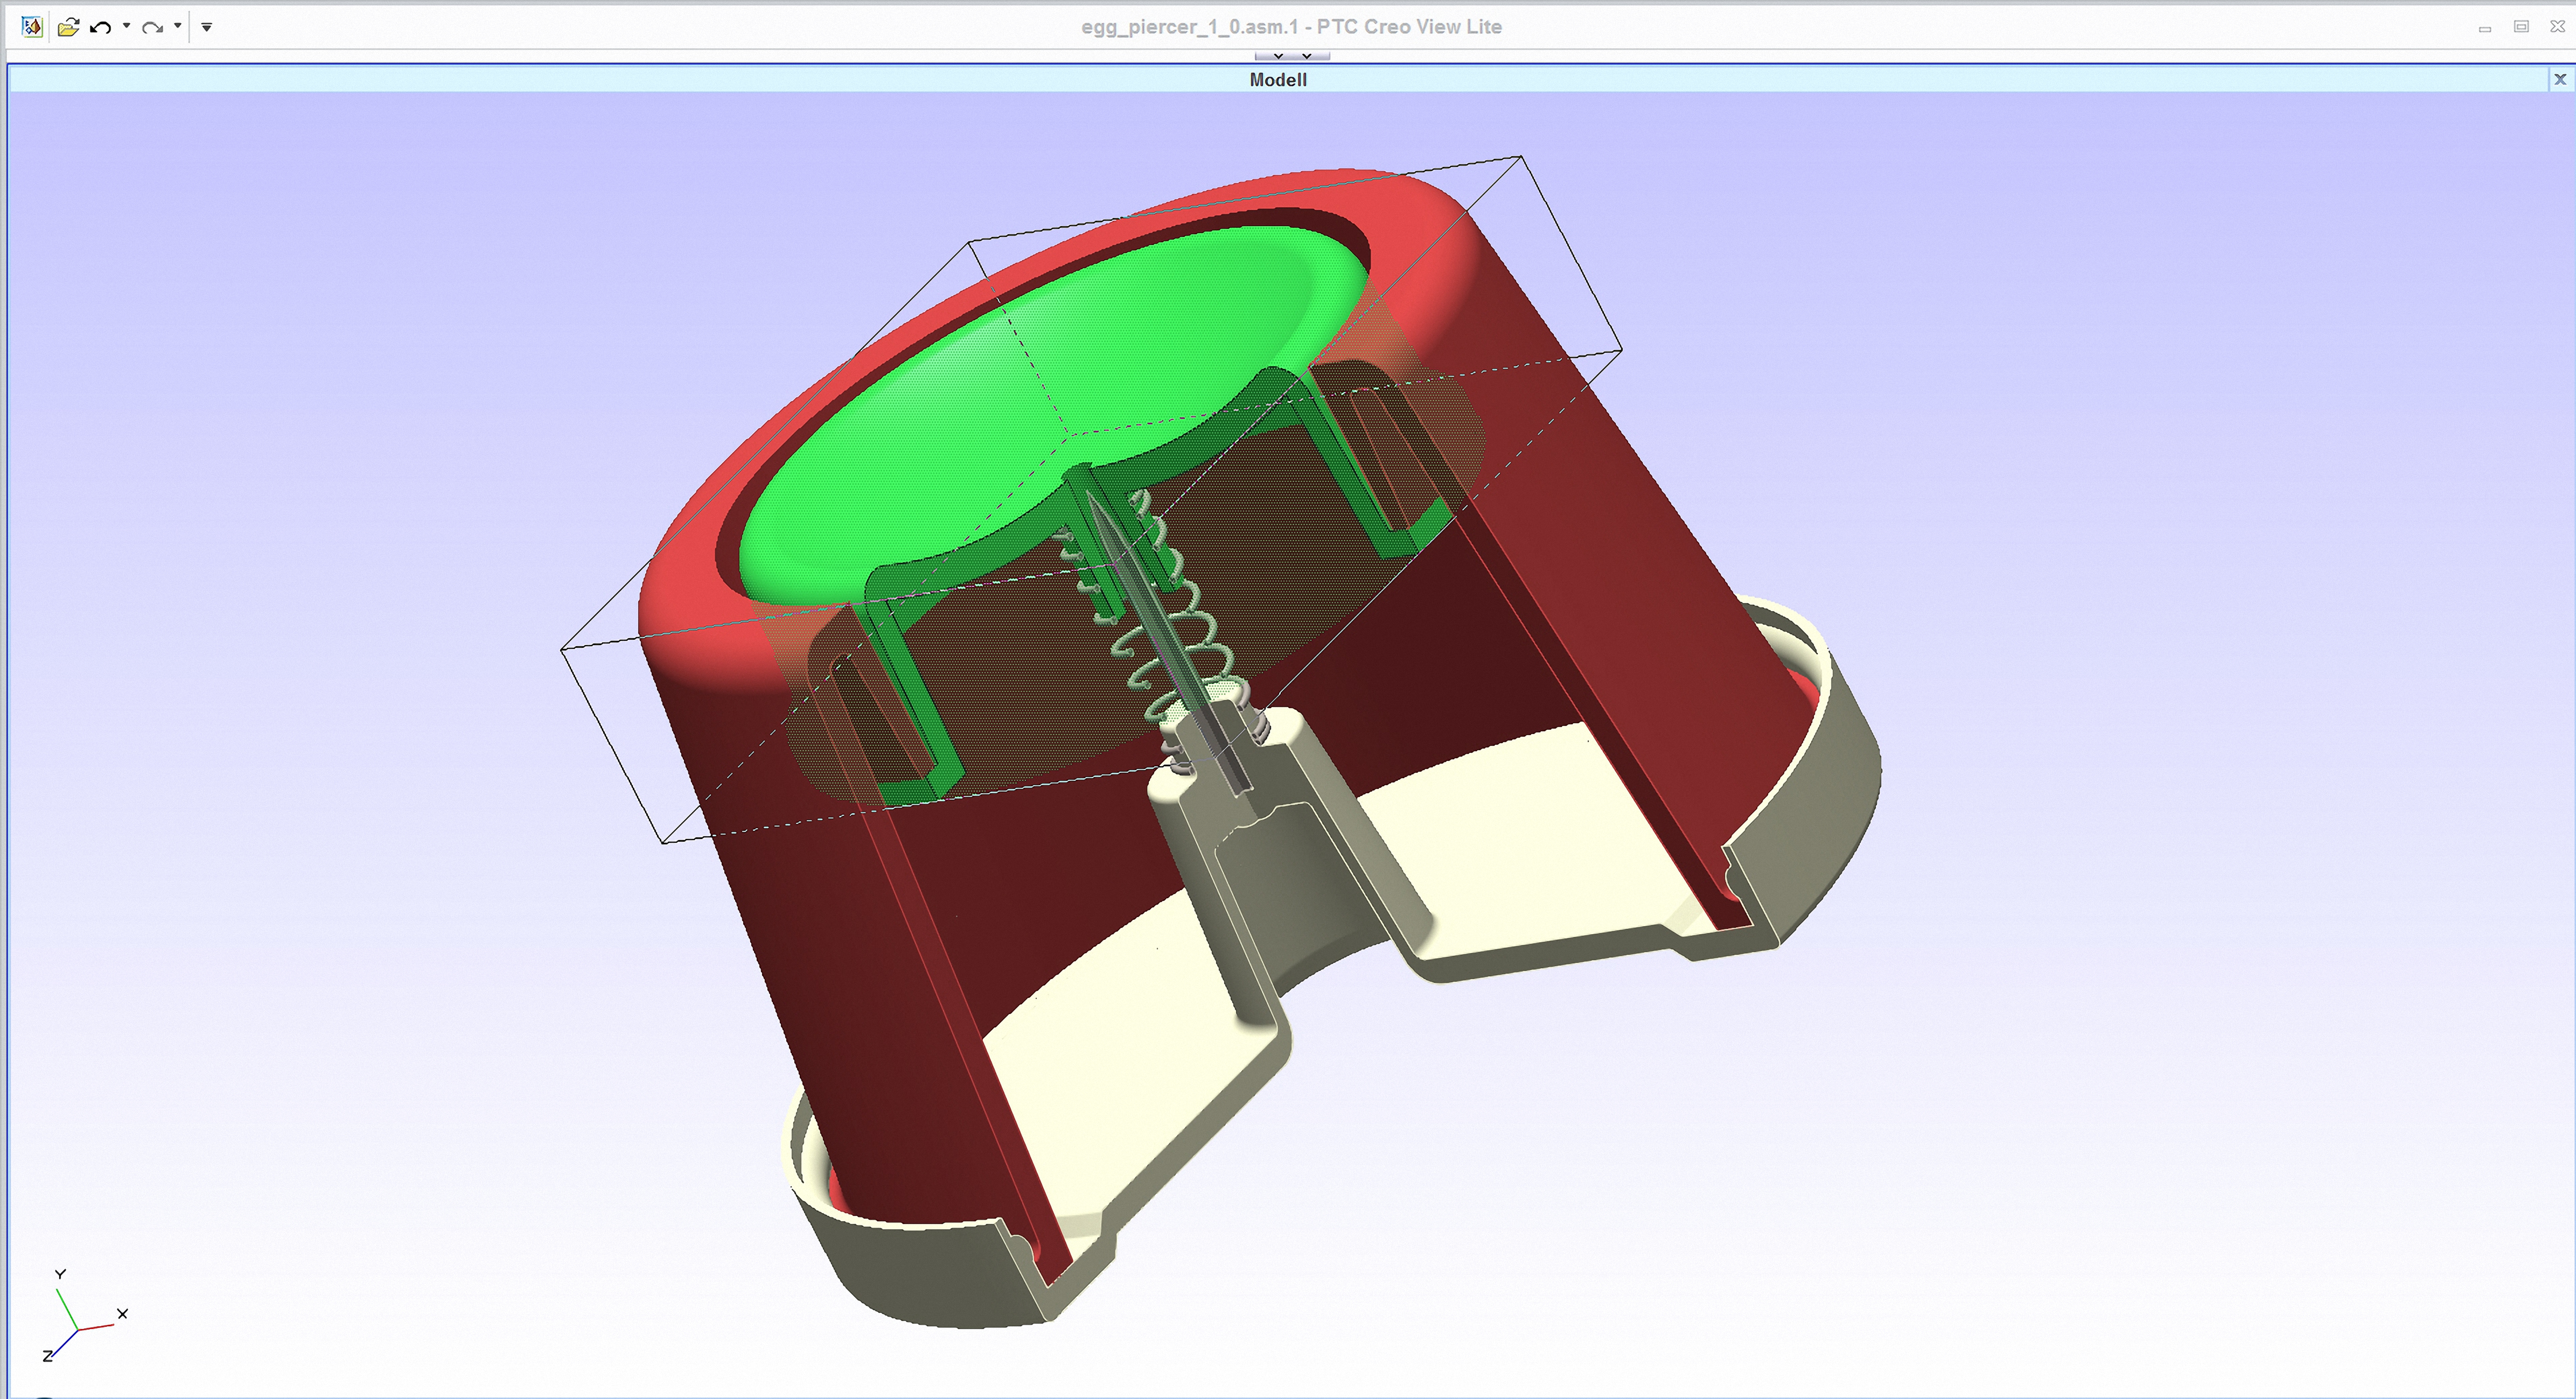Image resolution: width=2576 pixels, height=1399 pixels.
Task: Click the XYZ orientation axis indicator
Action: [x=84, y=1315]
